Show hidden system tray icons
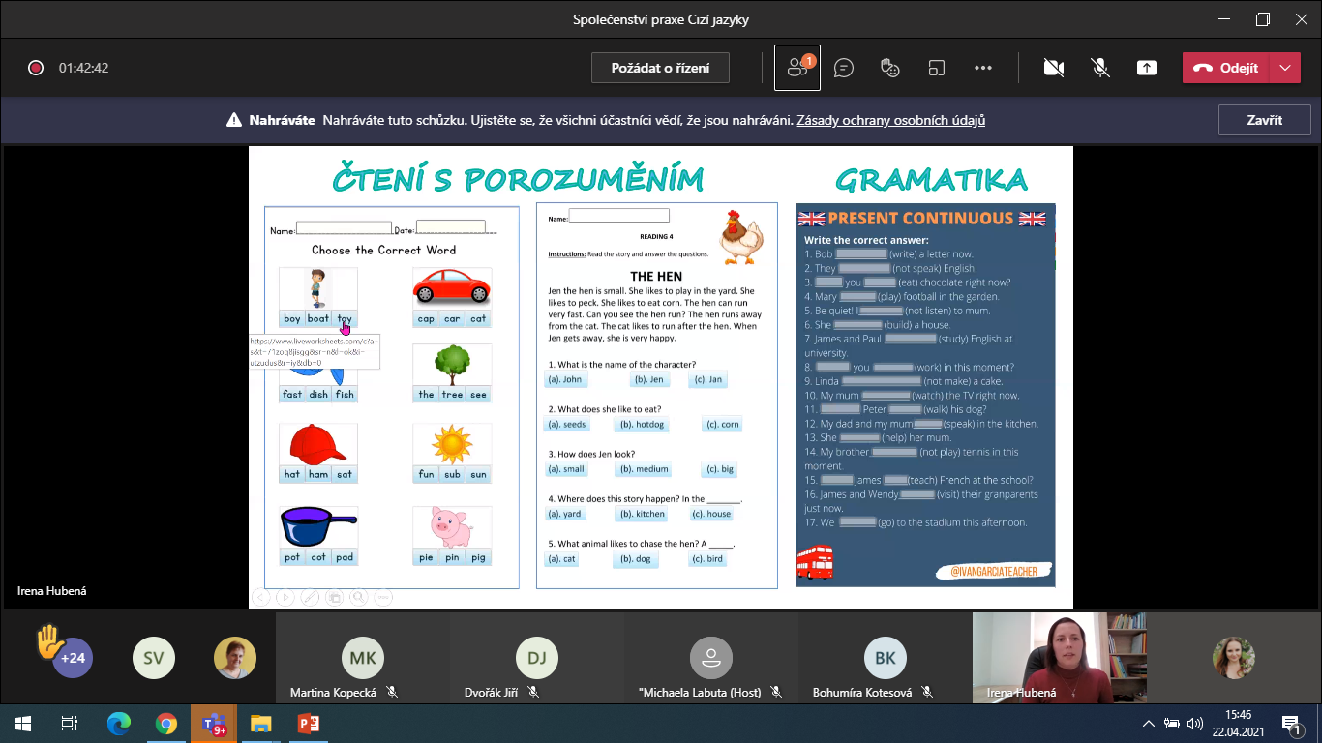This screenshot has height=743, width=1322. [x=1149, y=723]
